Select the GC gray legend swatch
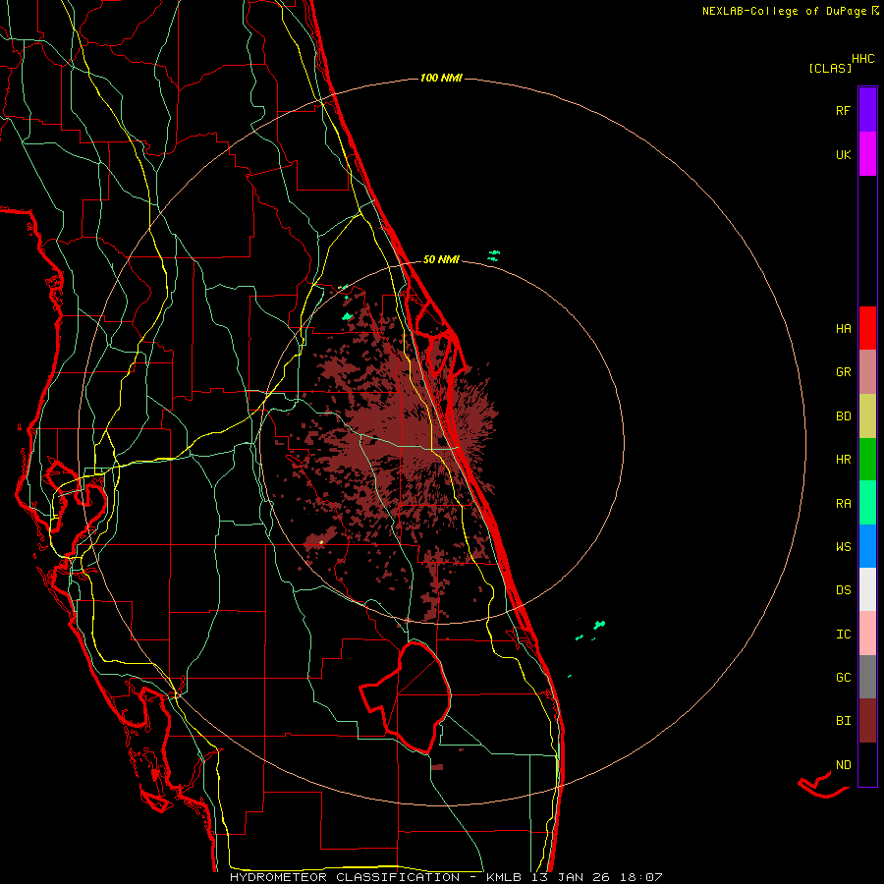 point(867,677)
